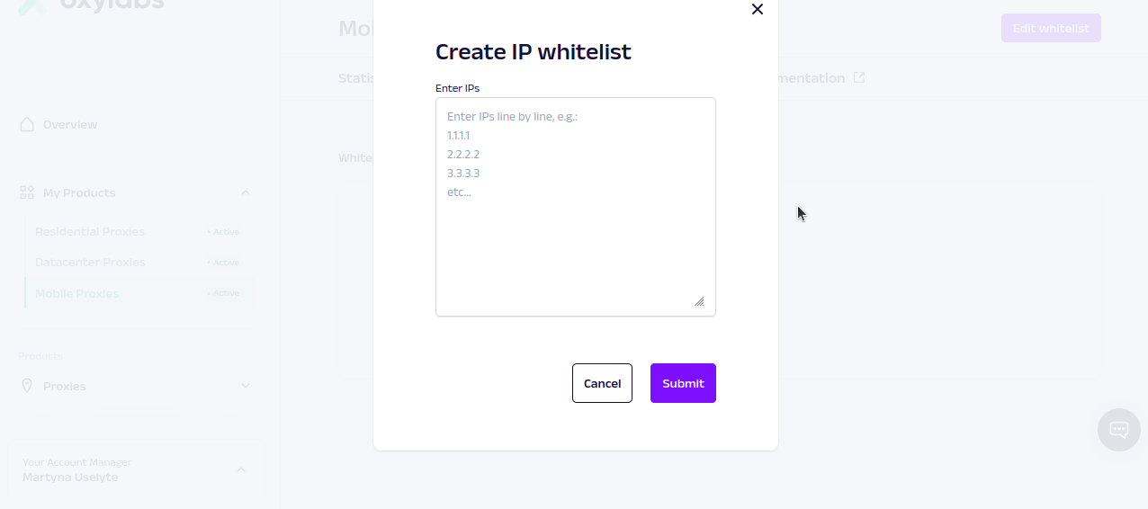Grab the textarea resize handle
The height and width of the screenshot is (509, 1148).
pos(699,301)
